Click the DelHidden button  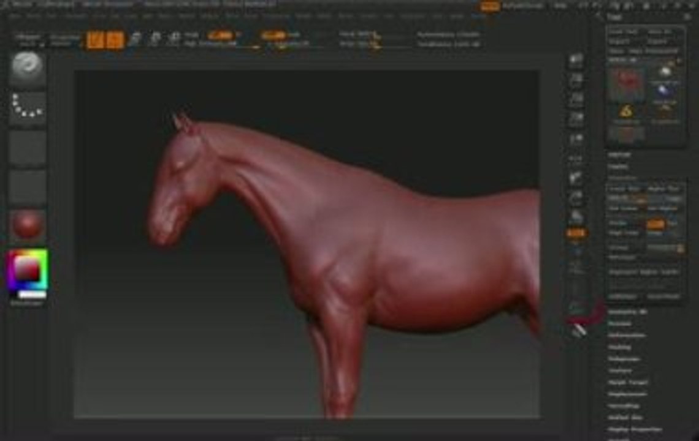[623, 296]
